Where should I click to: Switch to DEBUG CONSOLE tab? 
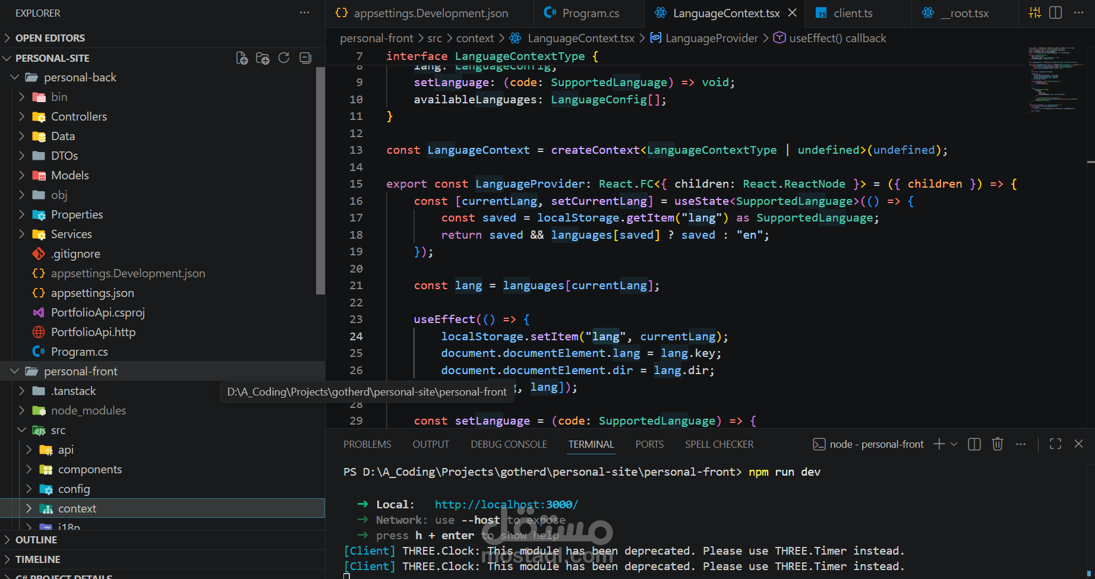point(509,444)
